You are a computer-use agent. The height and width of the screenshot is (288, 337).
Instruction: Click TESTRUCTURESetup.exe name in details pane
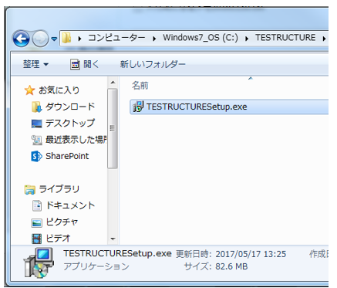(117, 253)
